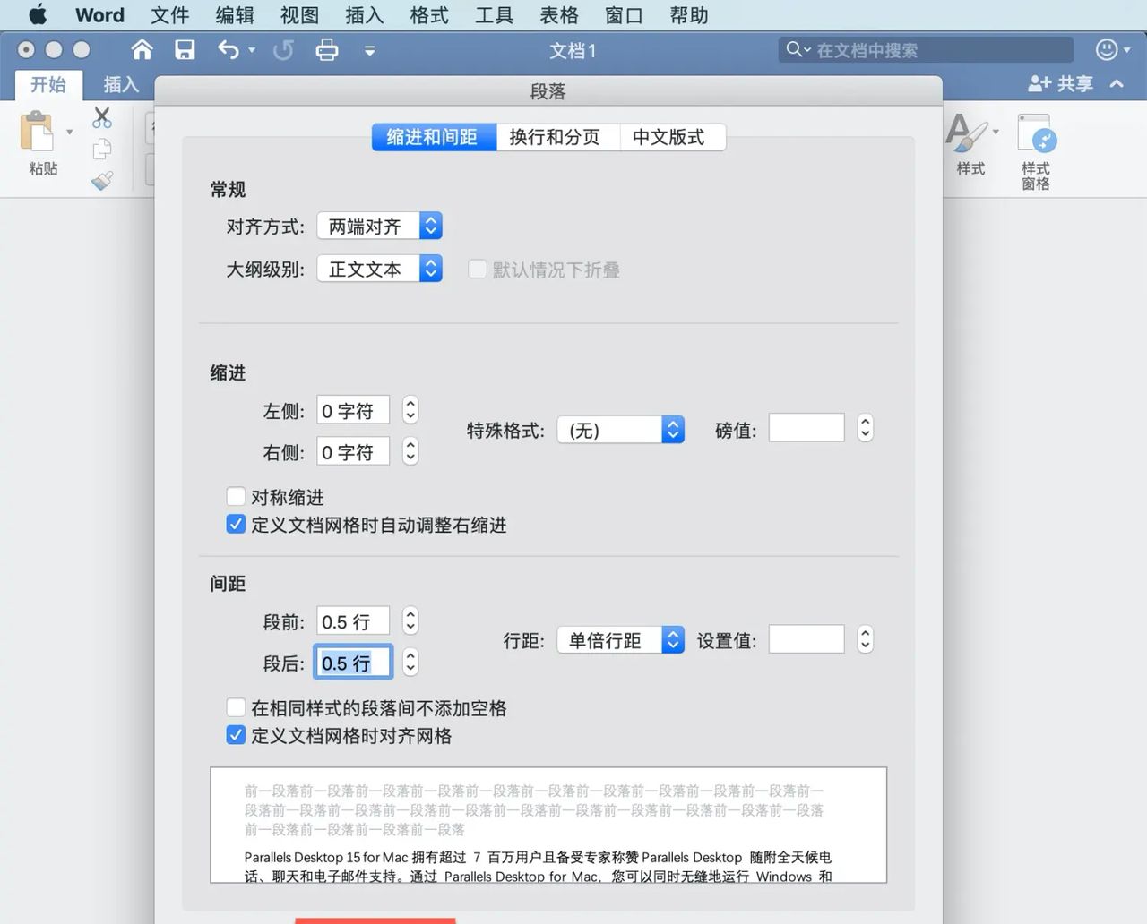
Task: Uncheck 定义文档网格时对齐网格
Action: [x=236, y=735]
